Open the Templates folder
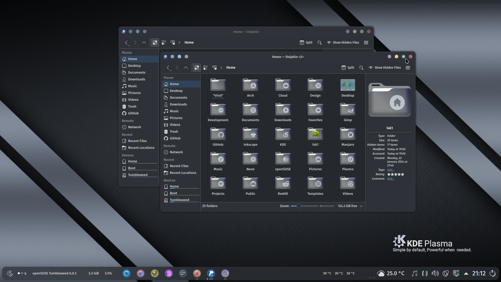 tap(315, 186)
